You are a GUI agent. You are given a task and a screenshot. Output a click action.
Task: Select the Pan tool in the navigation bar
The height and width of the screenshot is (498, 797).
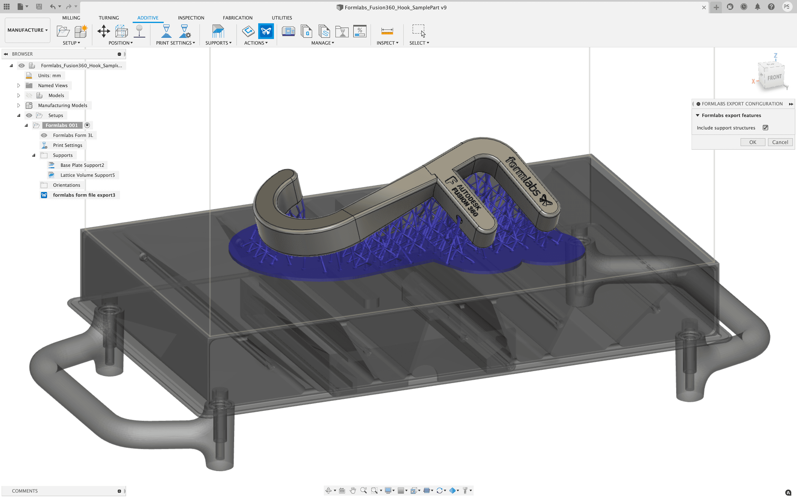[x=353, y=490]
